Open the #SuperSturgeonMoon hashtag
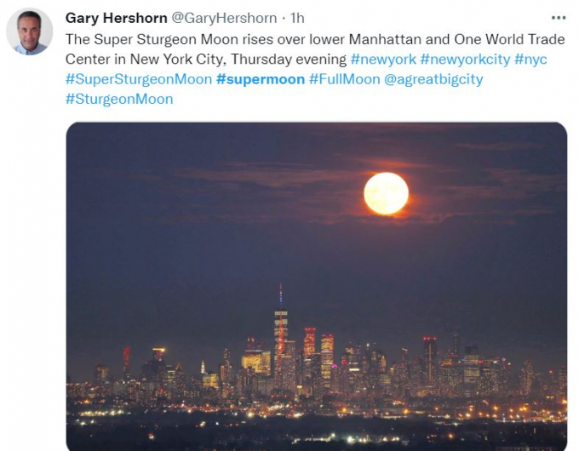The width and height of the screenshot is (579, 451). point(139,79)
